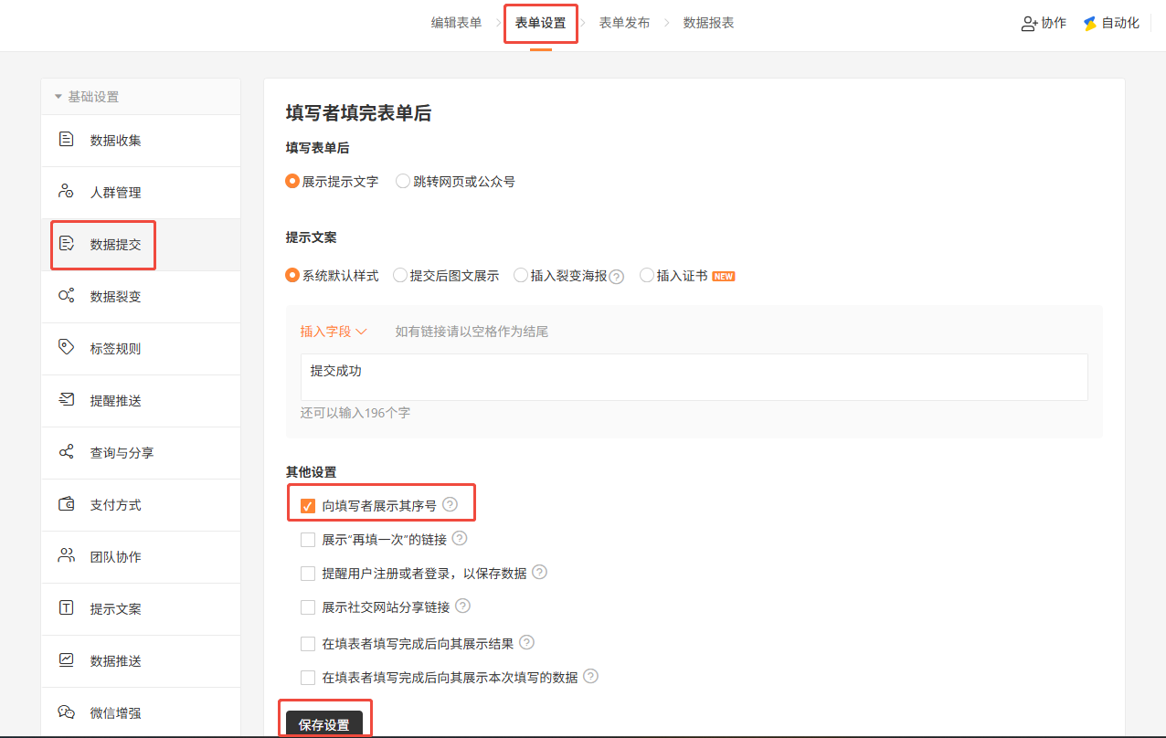Screen dimensions: 1166x738
Task: Click the 标签规则 tag icon
Action: (x=66, y=348)
